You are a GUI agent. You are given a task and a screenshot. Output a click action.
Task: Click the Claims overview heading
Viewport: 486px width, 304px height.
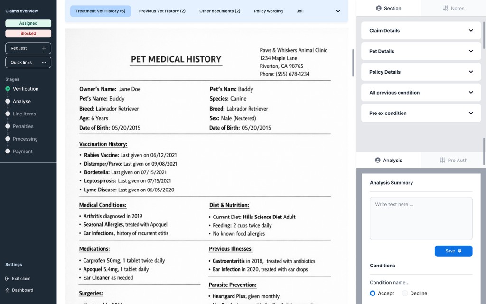point(22,11)
